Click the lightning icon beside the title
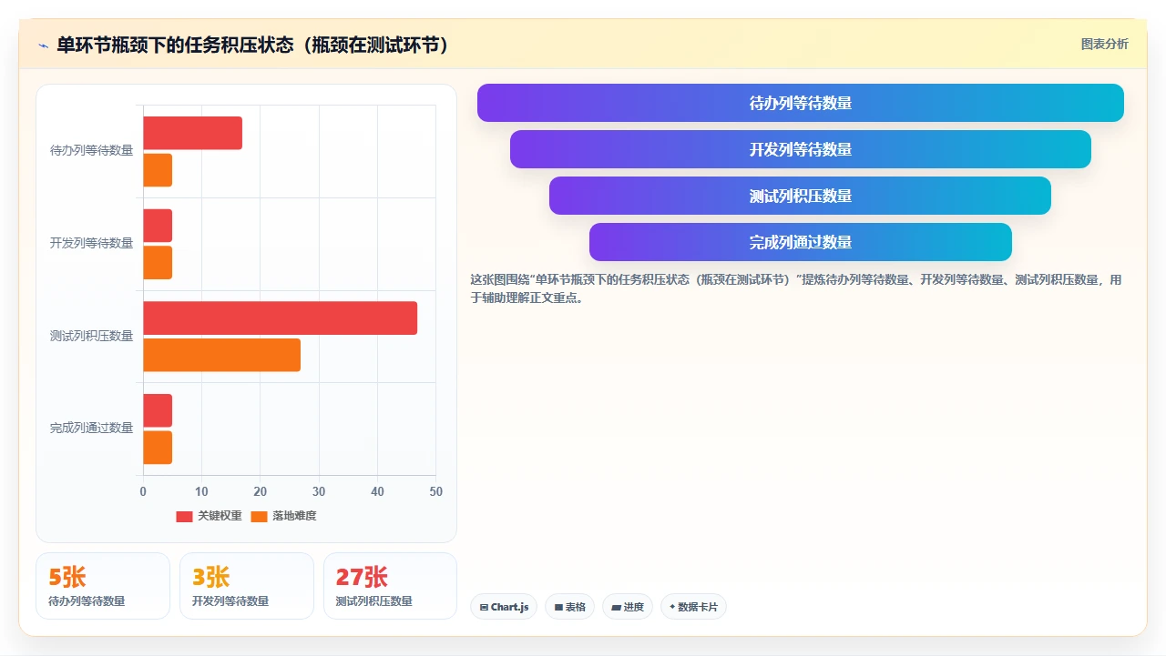1166x656 pixels. pos(43,45)
